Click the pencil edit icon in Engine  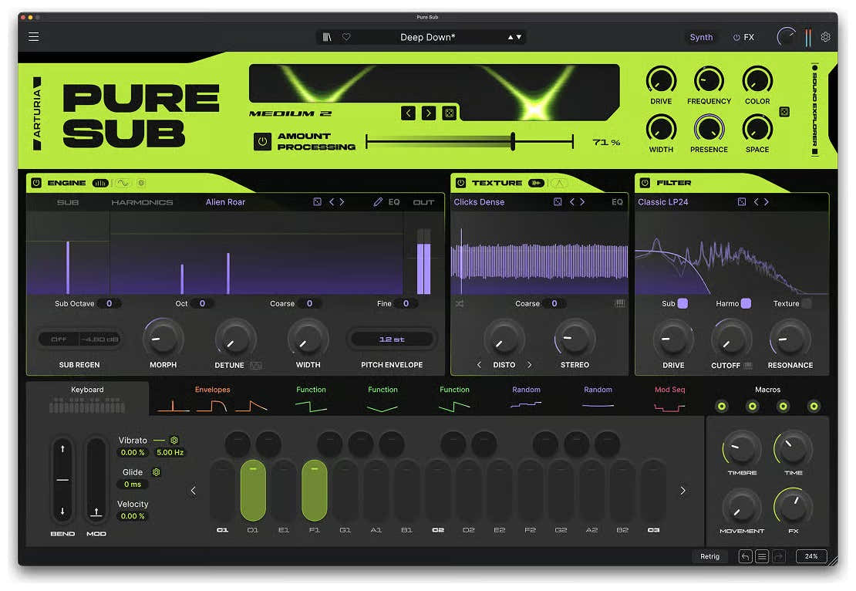click(378, 202)
